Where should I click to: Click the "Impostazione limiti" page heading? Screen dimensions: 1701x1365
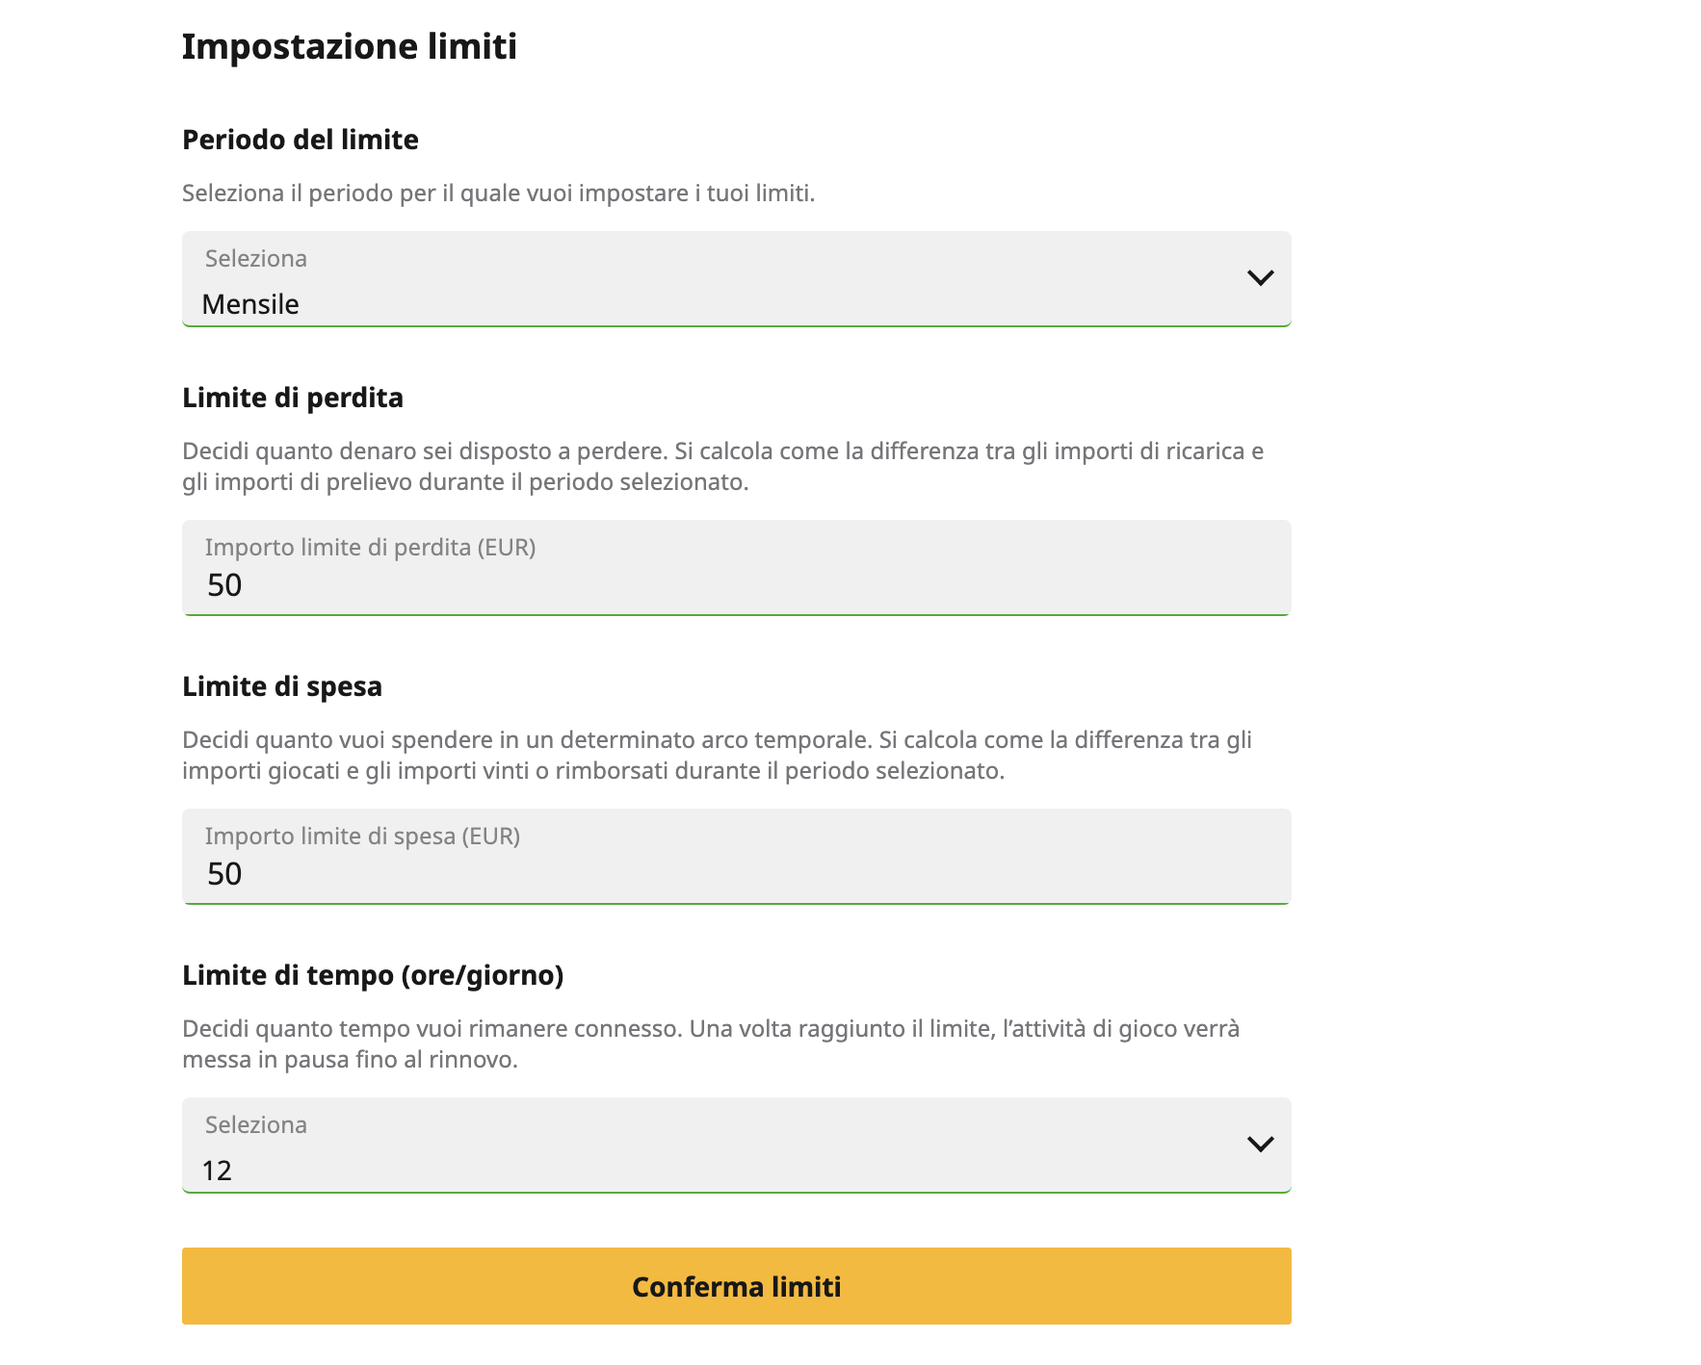point(349,46)
